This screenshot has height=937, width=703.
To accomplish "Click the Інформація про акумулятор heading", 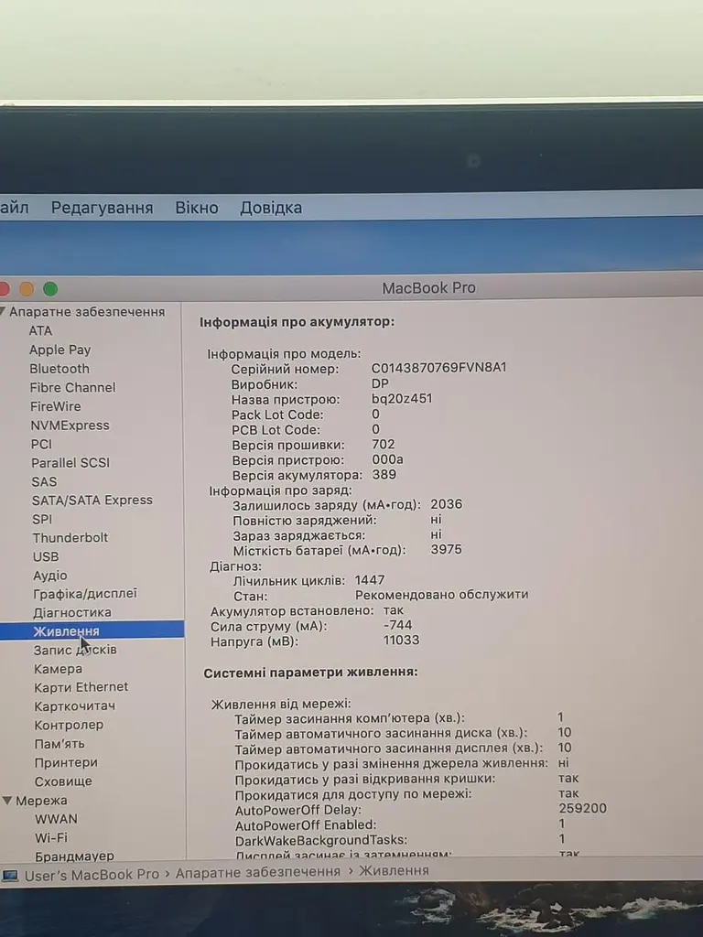I will point(297,321).
